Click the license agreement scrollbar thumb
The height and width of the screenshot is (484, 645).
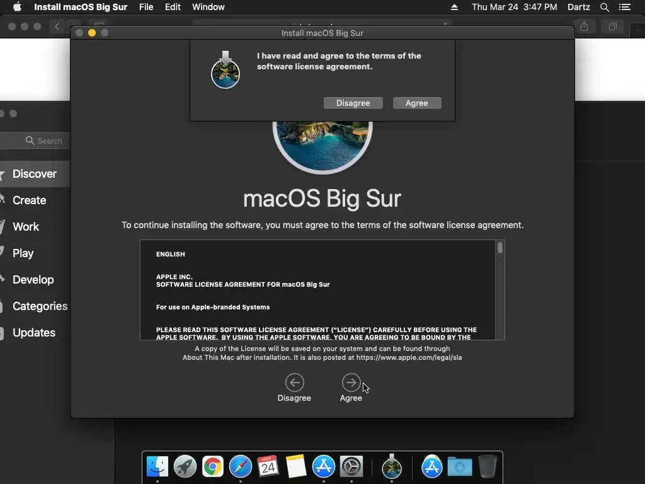(x=499, y=248)
